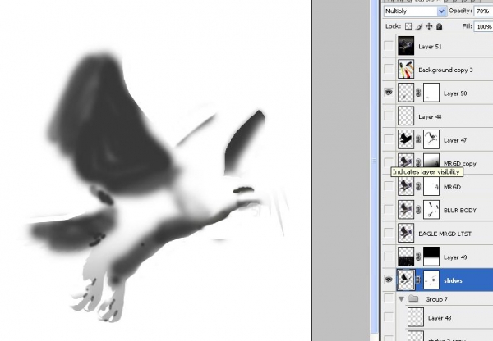The width and height of the screenshot is (493, 341).
Task: Toggle MRGD layer mask link icon
Action: tap(418, 187)
